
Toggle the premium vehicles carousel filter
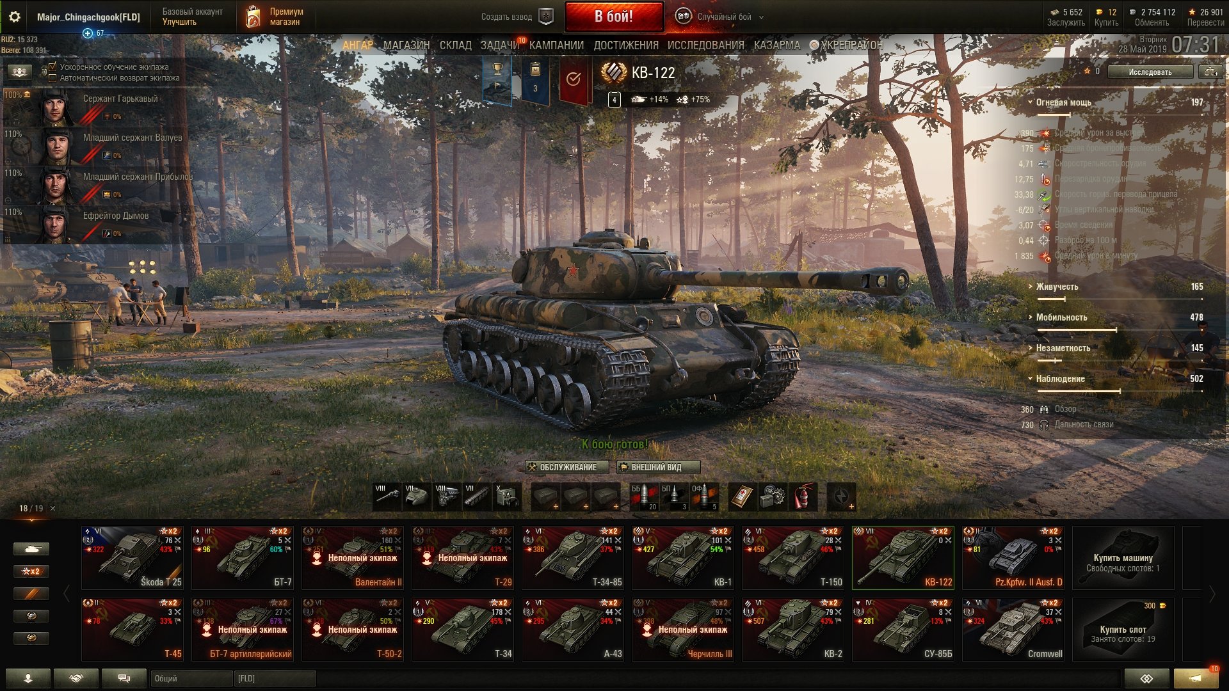point(31,594)
